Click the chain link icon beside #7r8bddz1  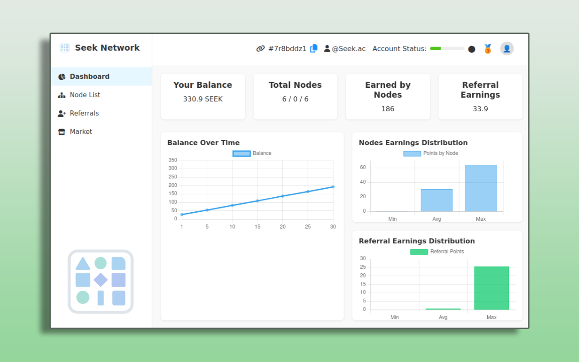click(x=261, y=49)
